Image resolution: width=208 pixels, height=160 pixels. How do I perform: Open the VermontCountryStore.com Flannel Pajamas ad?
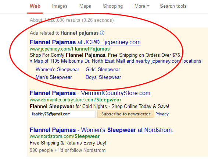[x=90, y=93]
